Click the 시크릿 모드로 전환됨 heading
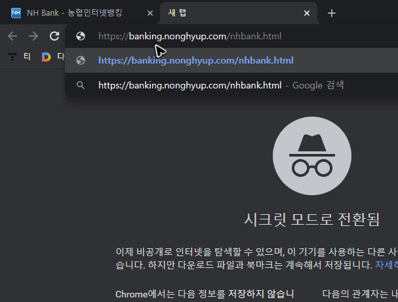 (x=312, y=219)
